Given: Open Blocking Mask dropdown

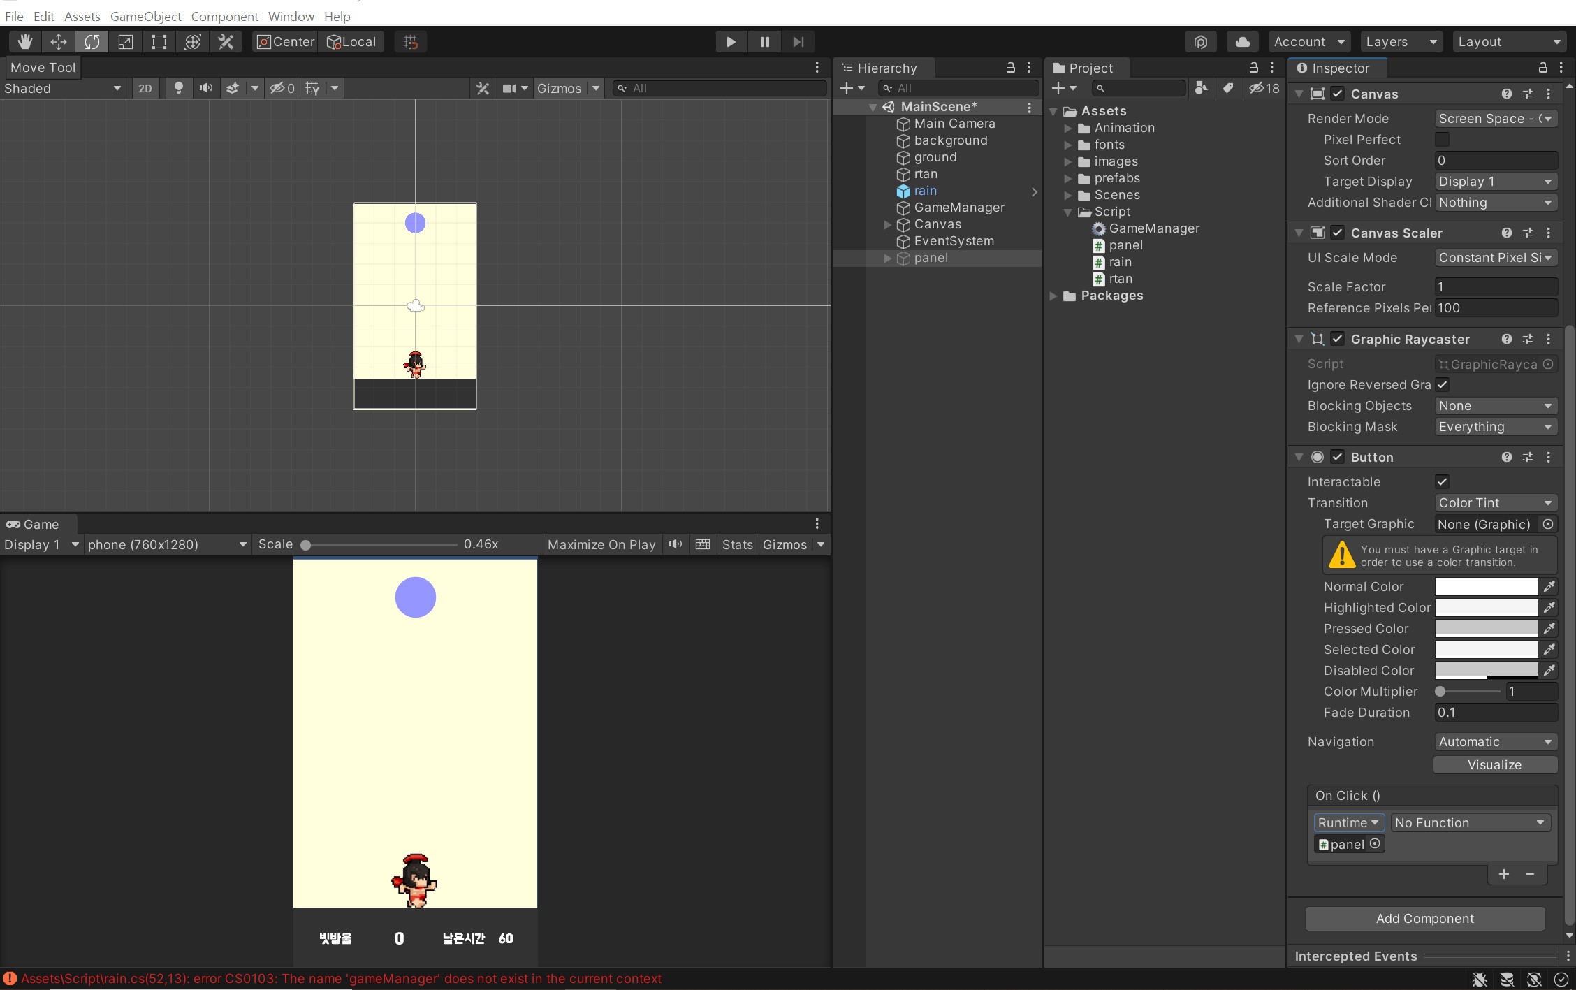Looking at the screenshot, I should 1496,427.
